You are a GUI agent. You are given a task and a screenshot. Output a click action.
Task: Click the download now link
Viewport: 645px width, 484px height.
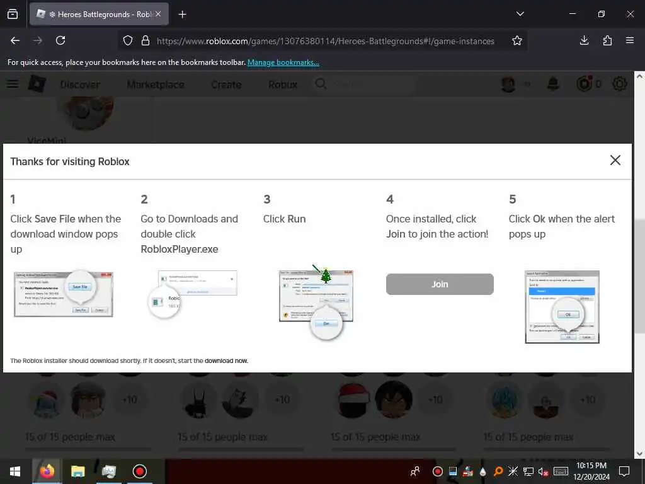point(226,361)
